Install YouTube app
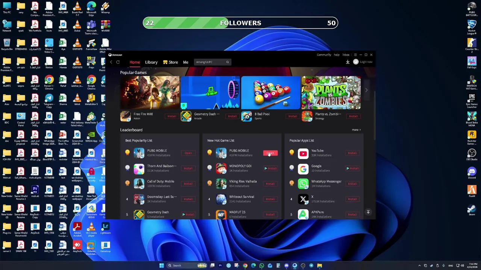 pyautogui.click(x=352, y=153)
